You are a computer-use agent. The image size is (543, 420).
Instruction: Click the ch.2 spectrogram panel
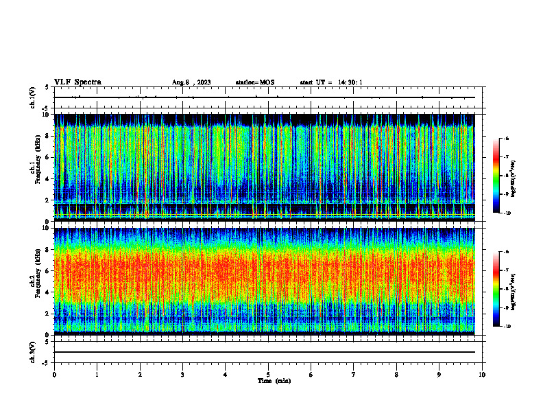pos(264,281)
